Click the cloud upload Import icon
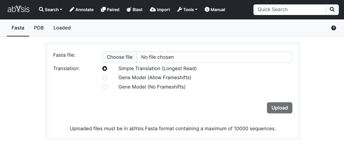Viewport: 344px width, 145px height. (x=153, y=10)
